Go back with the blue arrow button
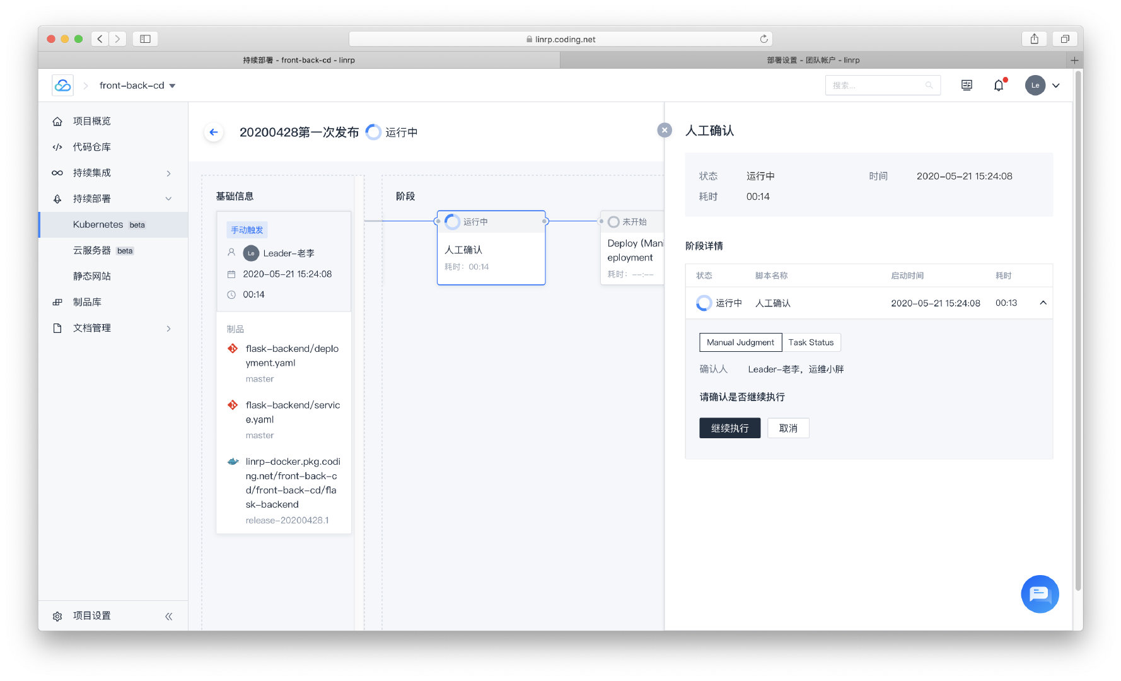 214,132
